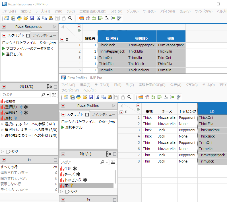The width and height of the screenshot is (227, 202).
Task: Click orange table icon in Pizza Profiles toolbar
Action: point(141,97)
